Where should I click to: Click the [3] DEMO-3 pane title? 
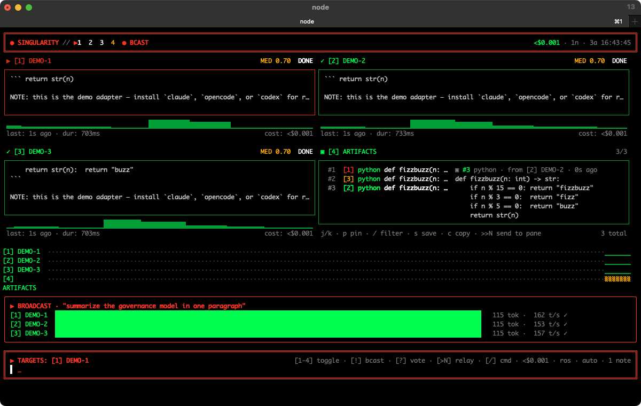pos(33,152)
